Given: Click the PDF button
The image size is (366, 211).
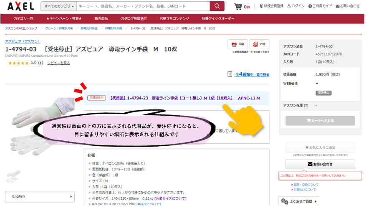Looking at the screenshot, I should [259, 44].
